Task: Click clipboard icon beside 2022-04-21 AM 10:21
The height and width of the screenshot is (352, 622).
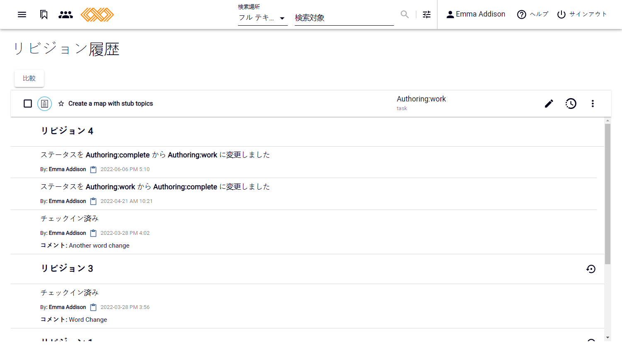Action: tap(93, 201)
